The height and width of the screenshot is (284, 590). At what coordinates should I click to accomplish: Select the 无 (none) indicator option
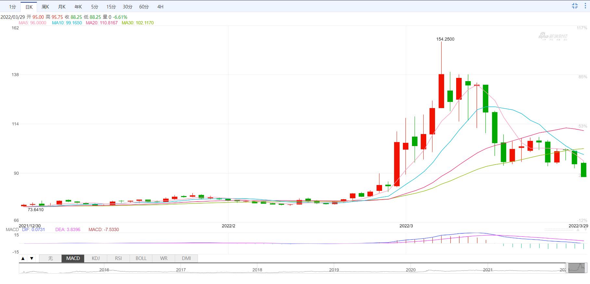click(x=50, y=258)
